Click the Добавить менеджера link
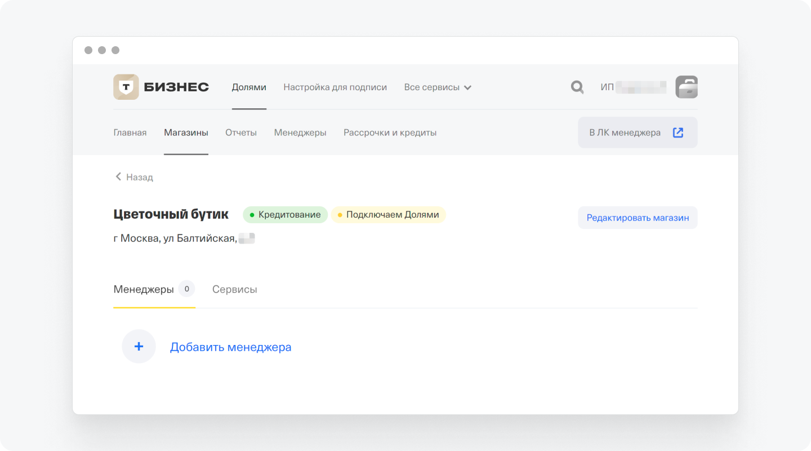This screenshot has height=451, width=811. 231,347
